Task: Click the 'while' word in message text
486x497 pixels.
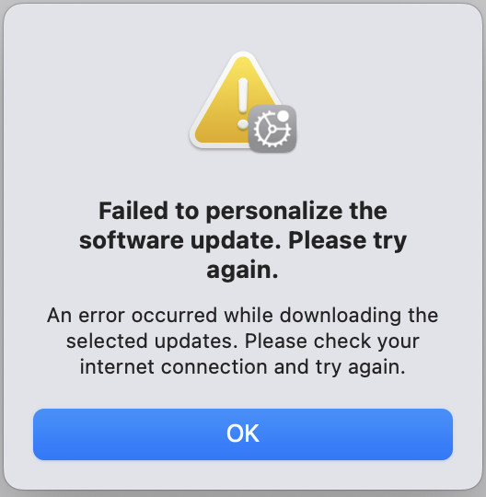Action: 249,316
